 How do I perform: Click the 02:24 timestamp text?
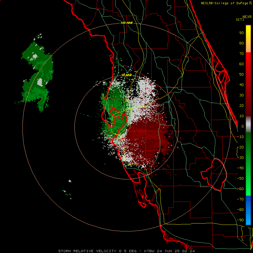(189, 251)
